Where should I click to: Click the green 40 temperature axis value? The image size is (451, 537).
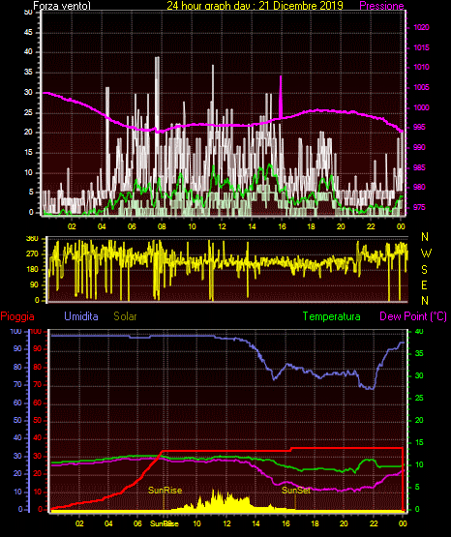(419, 332)
